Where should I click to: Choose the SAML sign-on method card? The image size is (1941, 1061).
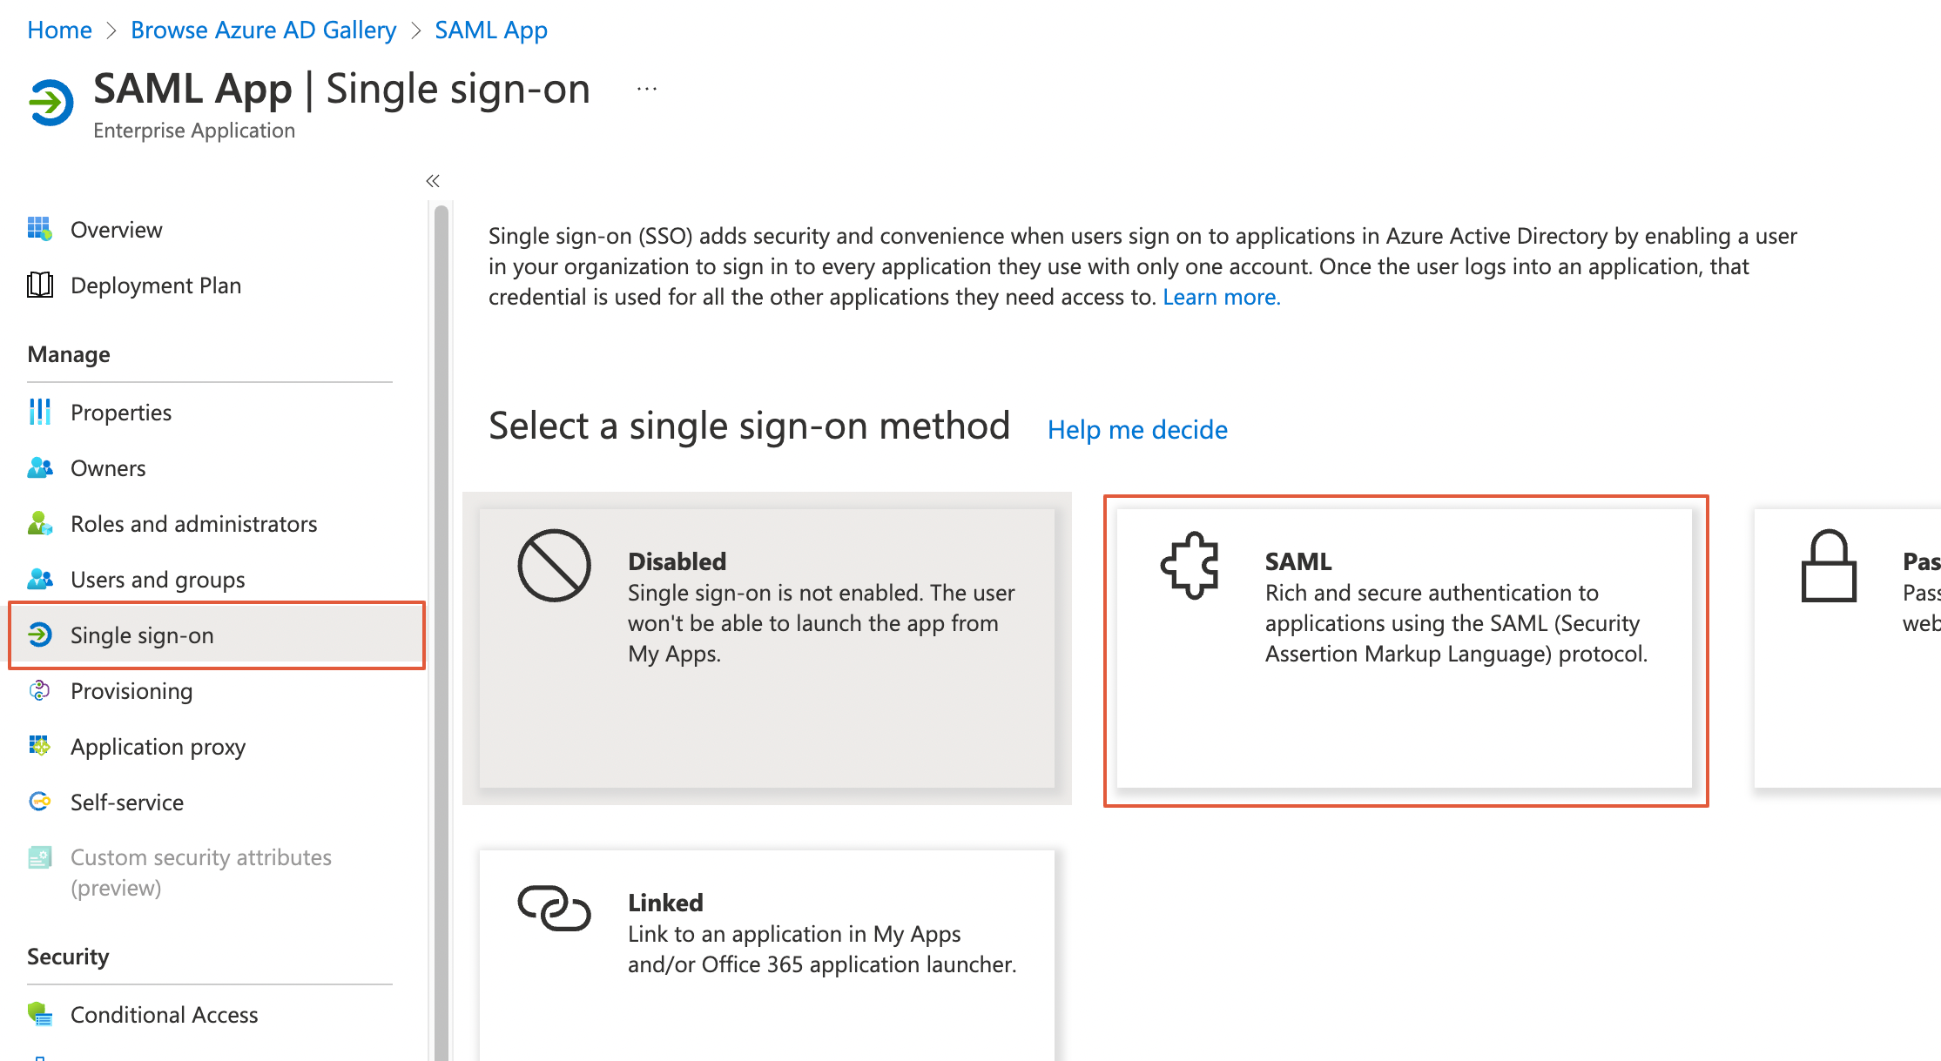(1405, 648)
